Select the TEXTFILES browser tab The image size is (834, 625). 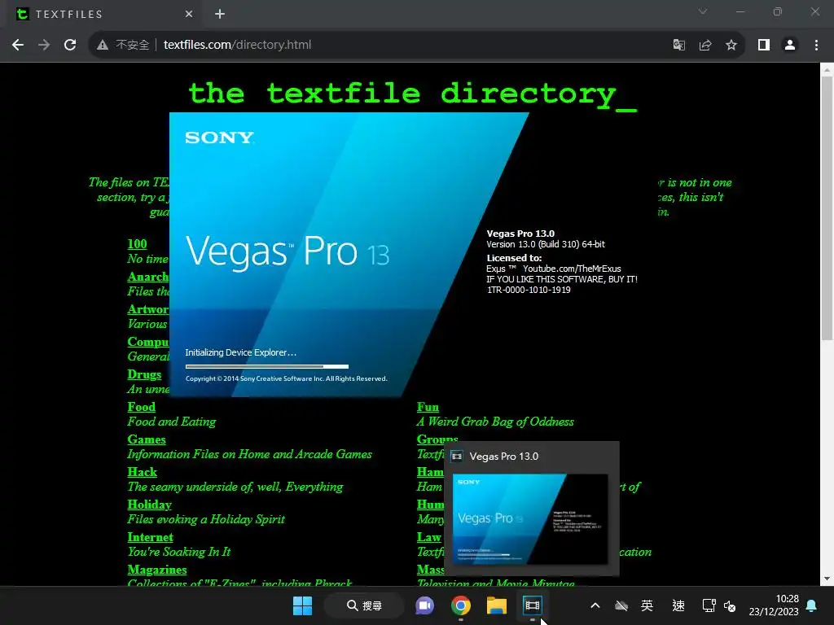coord(104,14)
